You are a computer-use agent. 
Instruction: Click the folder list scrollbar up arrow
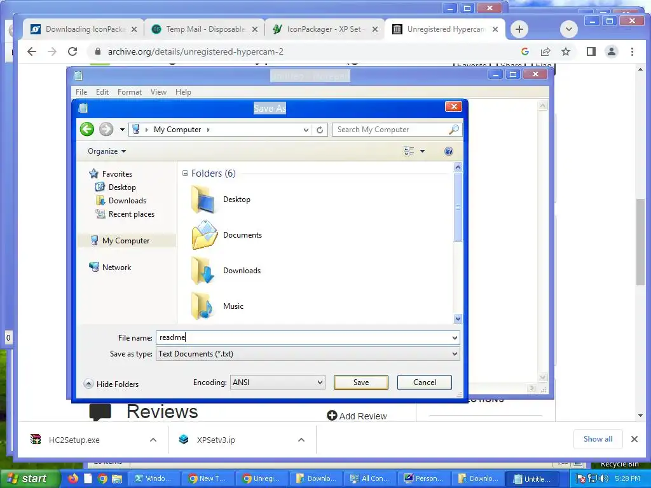(458, 167)
